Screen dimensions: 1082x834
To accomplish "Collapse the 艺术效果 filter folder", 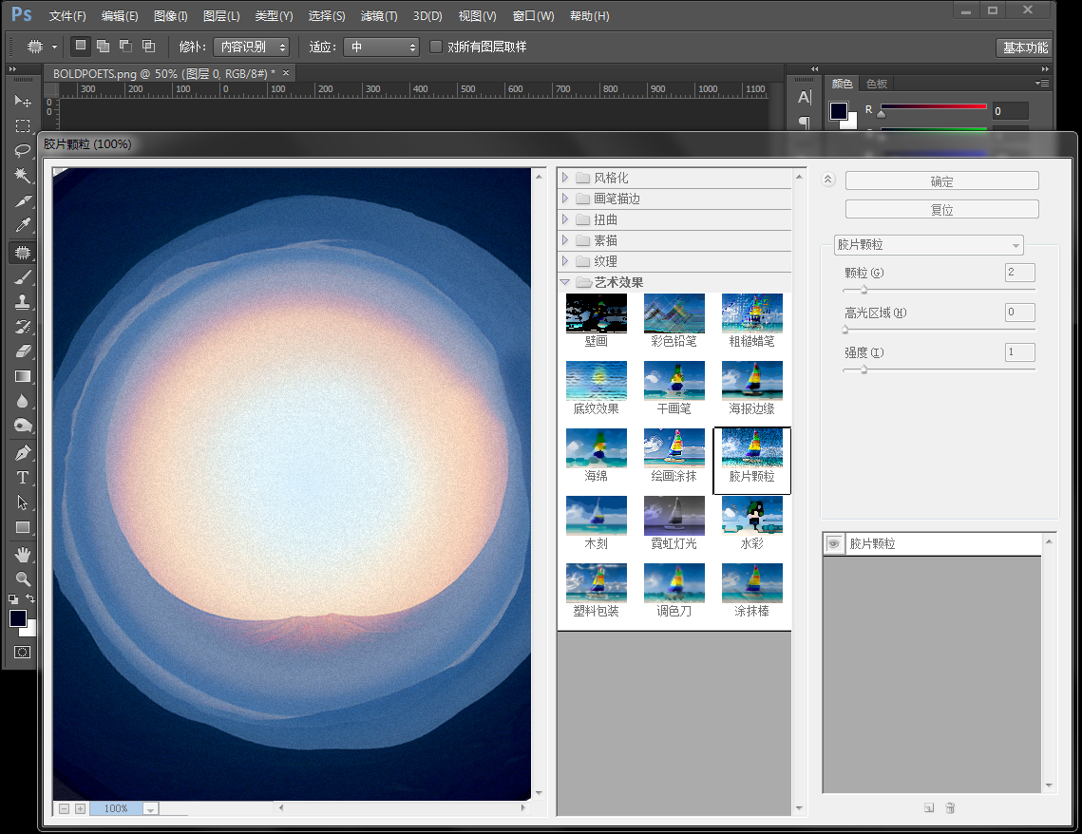I will click(565, 282).
